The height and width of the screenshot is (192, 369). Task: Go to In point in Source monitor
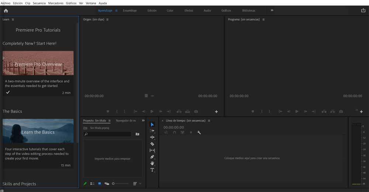[x=135, y=111]
